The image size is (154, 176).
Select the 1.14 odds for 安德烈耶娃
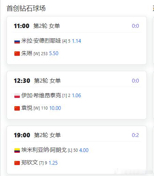click(76, 41)
